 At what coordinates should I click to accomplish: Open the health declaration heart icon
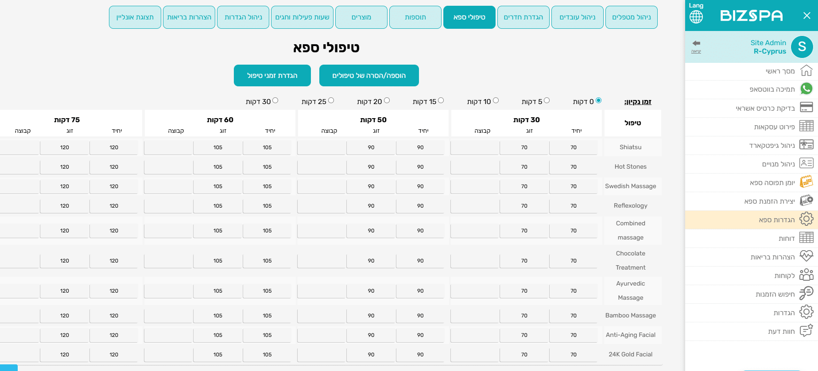pyautogui.click(x=806, y=256)
